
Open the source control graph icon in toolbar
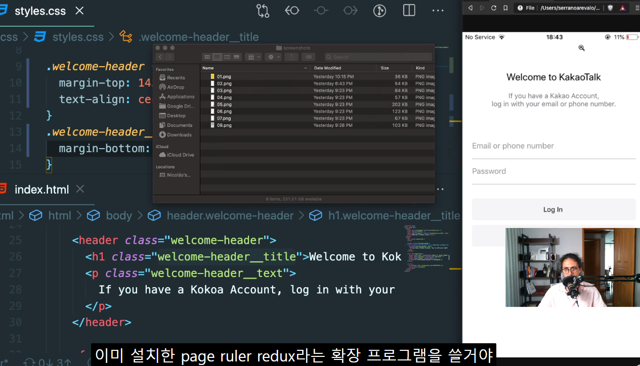coord(379,11)
